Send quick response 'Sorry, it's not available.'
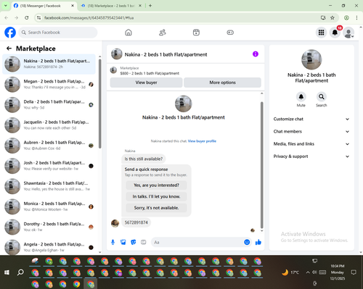Screen dimensions: 363x289 coord(156,208)
